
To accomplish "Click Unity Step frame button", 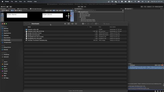I will (85, 7).
